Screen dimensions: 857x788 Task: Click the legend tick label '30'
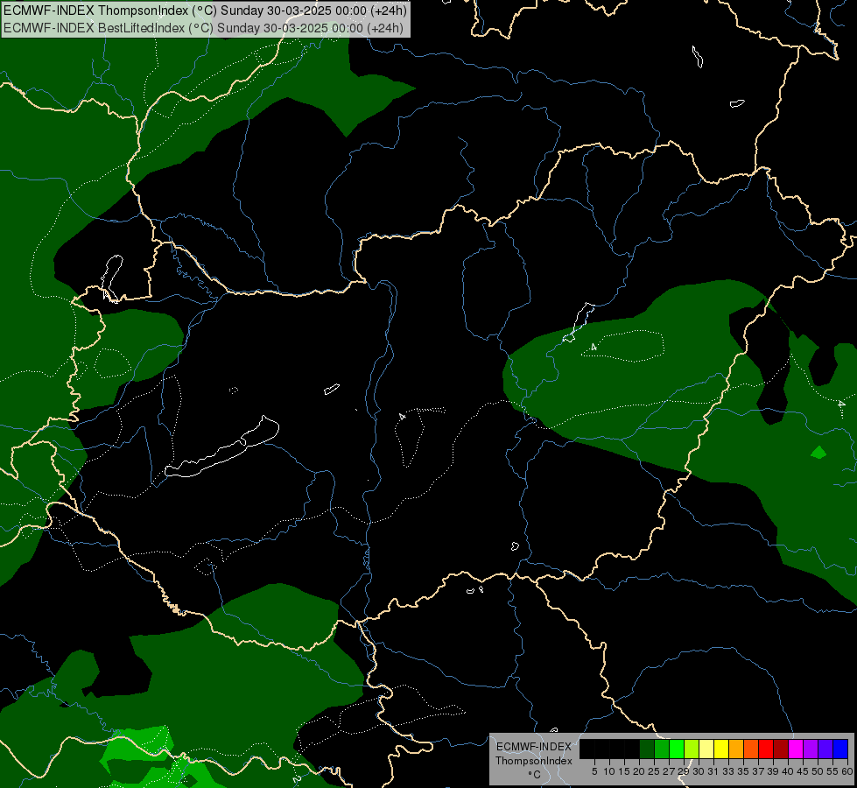pyautogui.click(x=699, y=771)
